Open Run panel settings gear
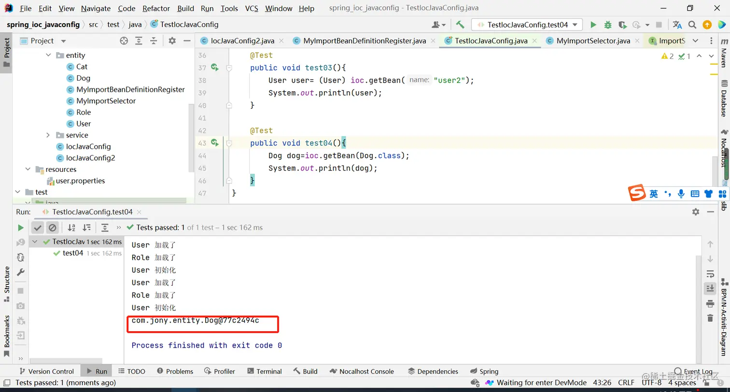 click(696, 212)
